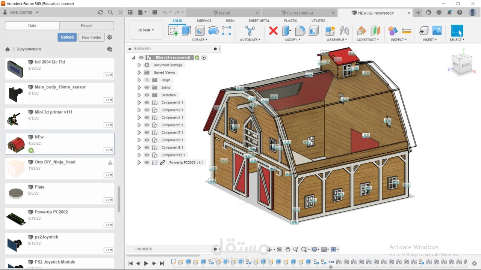
Task: Click the Upload button
Action: (x=67, y=37)
